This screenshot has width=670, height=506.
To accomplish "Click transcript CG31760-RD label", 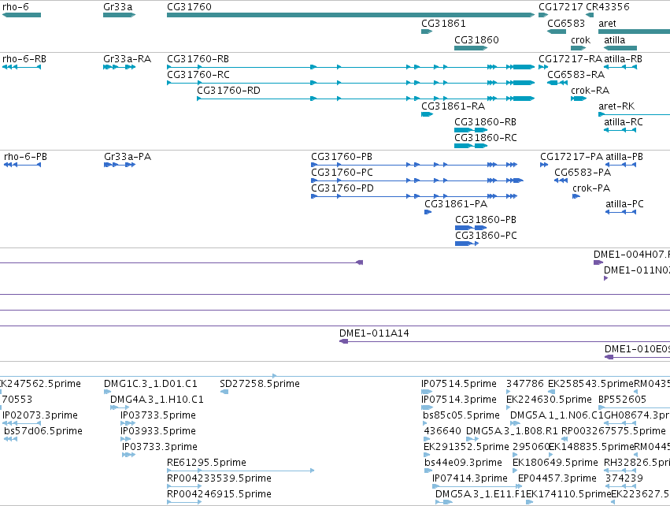I will pyautogui.click(x=228, y=91).
